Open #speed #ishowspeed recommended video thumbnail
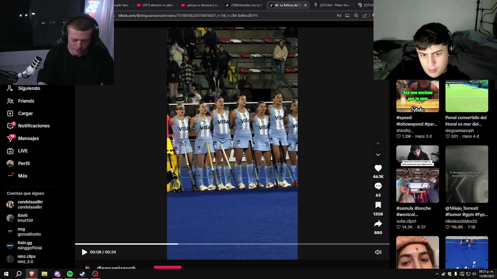 [417, 96]
